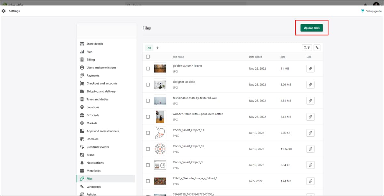
Task: Click the Size column header
Action: (283, 57)
